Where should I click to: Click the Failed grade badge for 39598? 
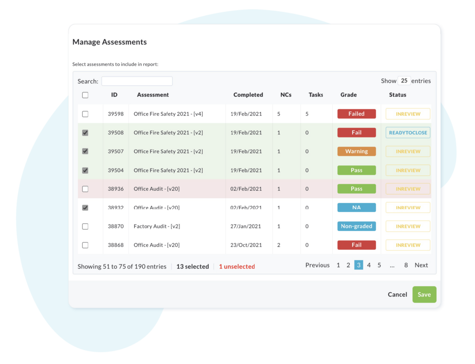coord(357,114)
